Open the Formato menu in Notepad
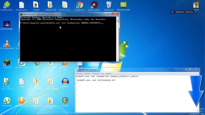 point(96,73)
